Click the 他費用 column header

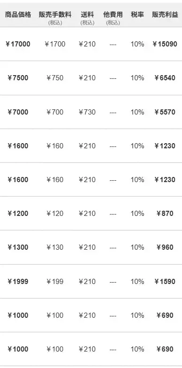pos(113,15)
